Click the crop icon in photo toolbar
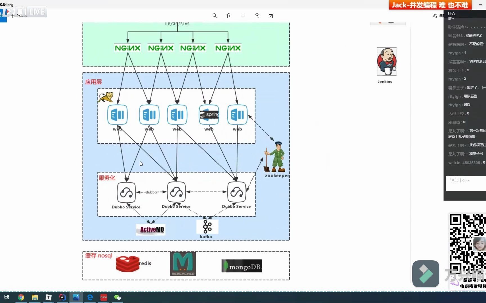This screenshot has width=486, height=303. 271,16
